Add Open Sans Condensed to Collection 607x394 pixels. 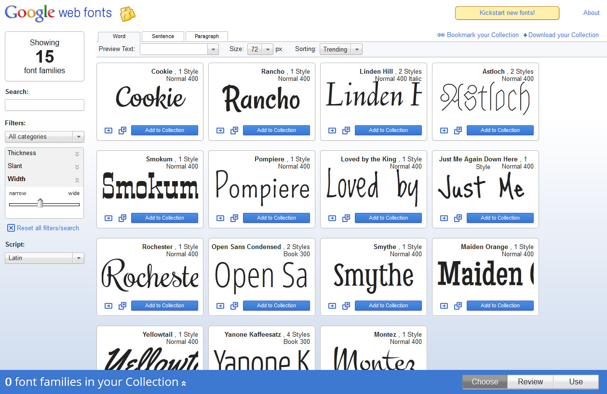[x=276, y=306]
